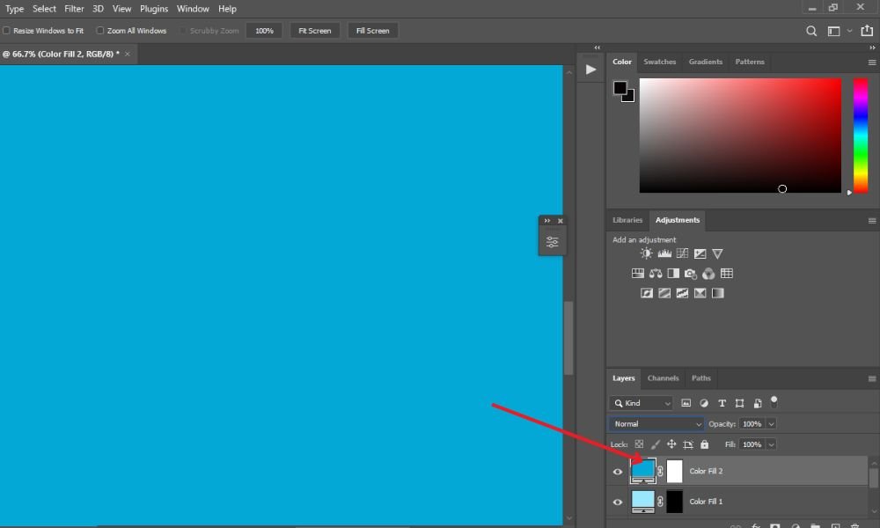The image size is (880, 528).
Task: Filter layers for type layers
Action: click(x=722, y=403)
